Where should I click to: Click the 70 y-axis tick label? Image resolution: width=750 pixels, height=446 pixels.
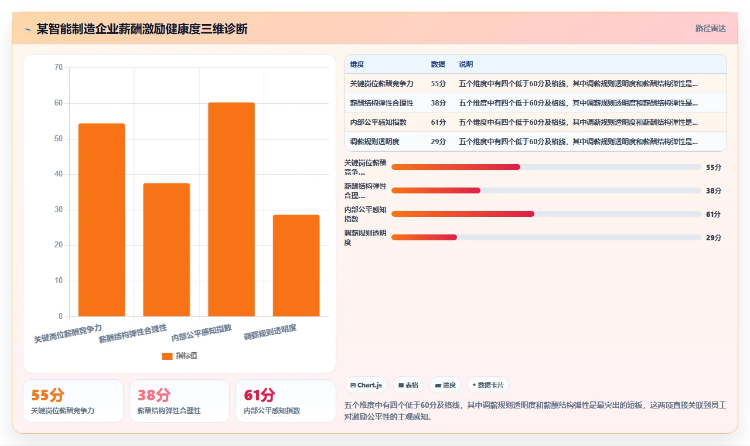point(58,67)
